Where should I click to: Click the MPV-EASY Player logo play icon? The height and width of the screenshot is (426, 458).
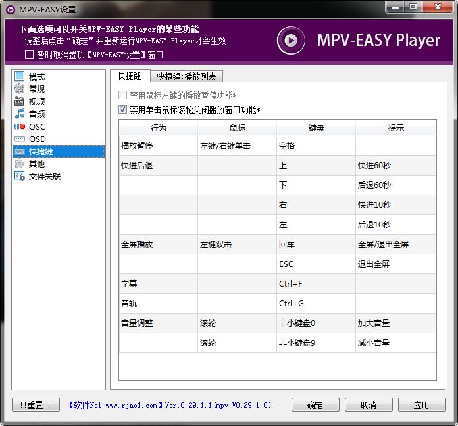tap(291, 40)
